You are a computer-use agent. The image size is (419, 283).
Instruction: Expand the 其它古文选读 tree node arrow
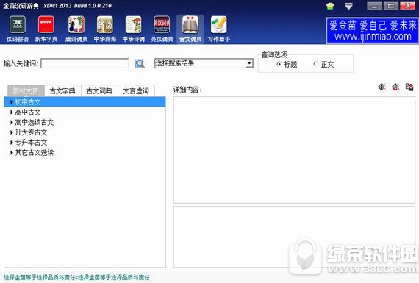(12, 152)
